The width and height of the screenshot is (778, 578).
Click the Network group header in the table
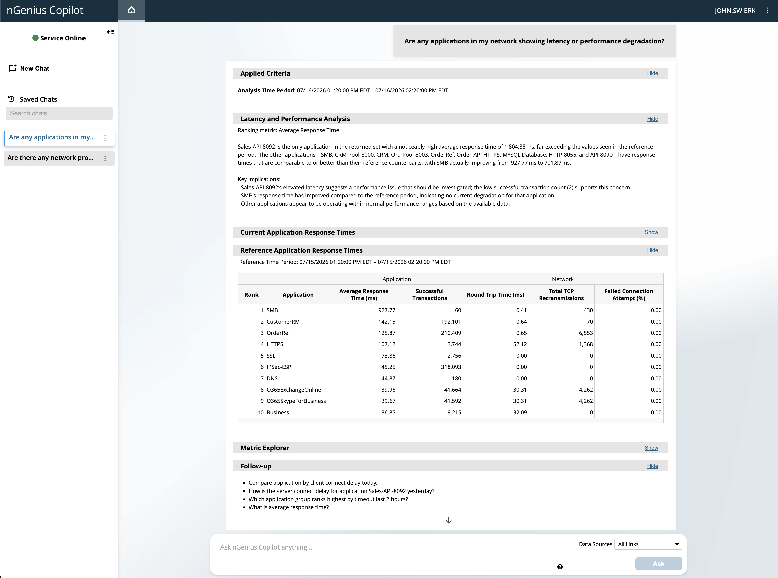[563, 279]
